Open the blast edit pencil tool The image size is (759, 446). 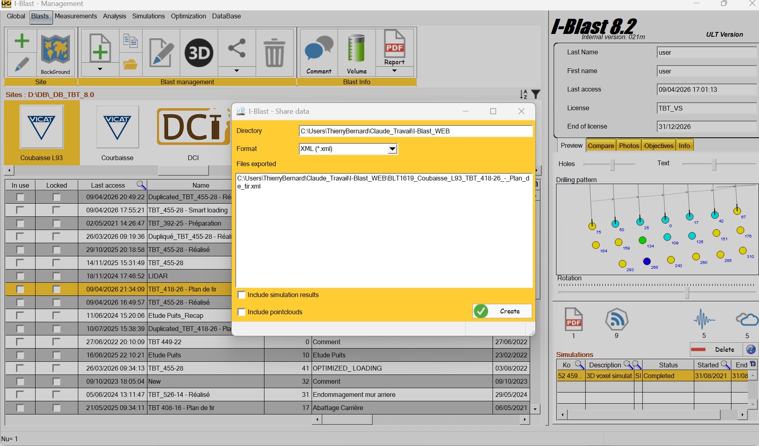[x=161, y=52]
